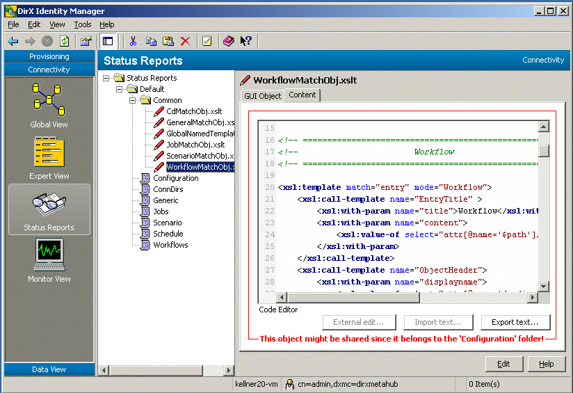The image size is (573, 393).
Task: Collapse the Status Reports root node
Action: pyautogui.click(x=106, y=78)
